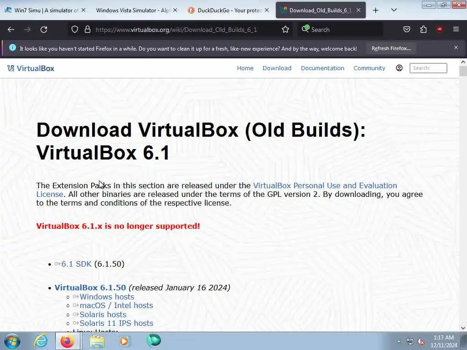Image resolution: width=467 pixels, height=350 pixels.
Task: Close the Win7 Simu tab
Action: click(83, 10)
